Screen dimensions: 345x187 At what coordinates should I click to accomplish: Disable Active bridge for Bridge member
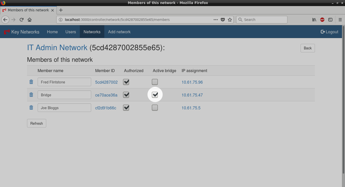coord(155,95)
